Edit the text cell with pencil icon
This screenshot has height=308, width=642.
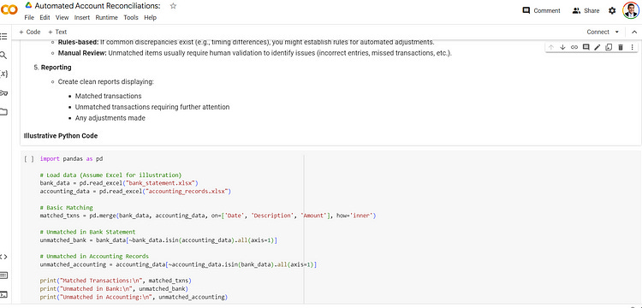[597, 47]
